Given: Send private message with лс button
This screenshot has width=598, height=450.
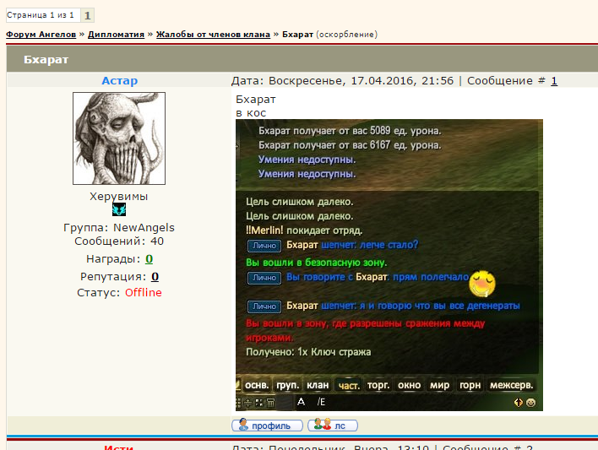Looking at the screenshot, I should 332,426.
